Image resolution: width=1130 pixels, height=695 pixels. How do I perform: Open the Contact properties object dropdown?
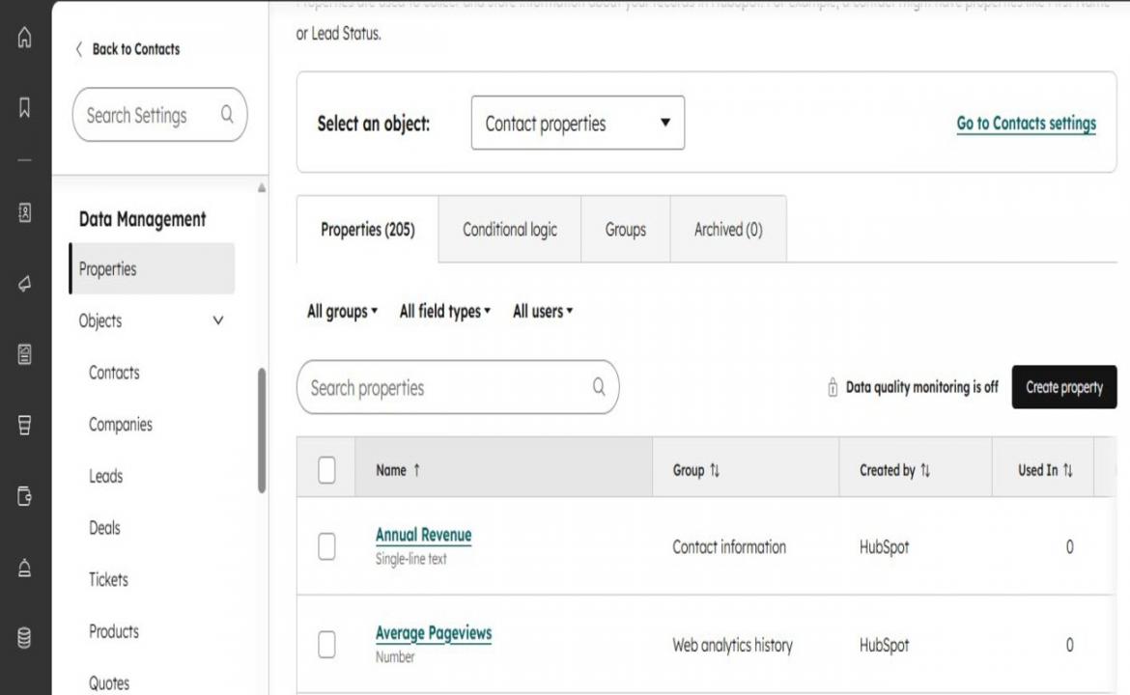[x=578, y=124]
